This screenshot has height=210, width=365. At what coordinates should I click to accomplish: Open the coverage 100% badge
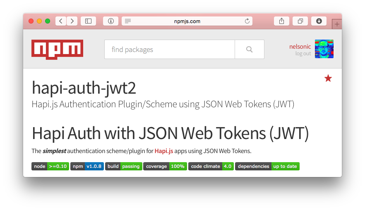[165, 166]
